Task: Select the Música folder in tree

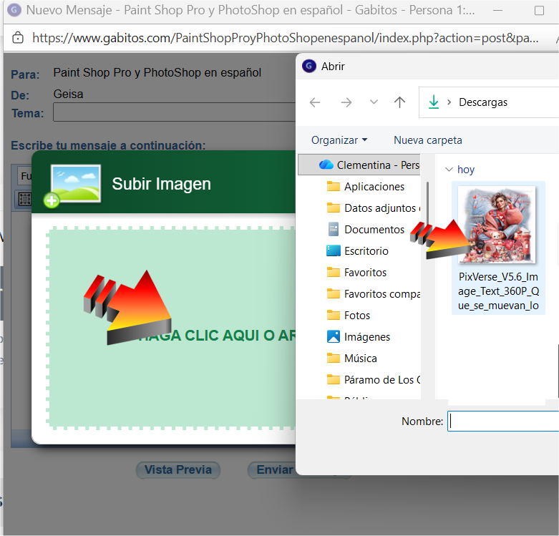Action: pos(360,359)
